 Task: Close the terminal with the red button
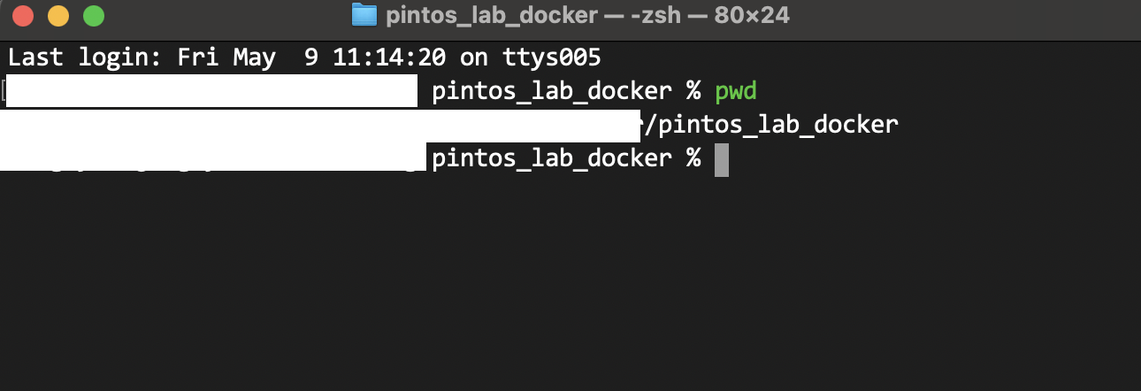[23, 16]
